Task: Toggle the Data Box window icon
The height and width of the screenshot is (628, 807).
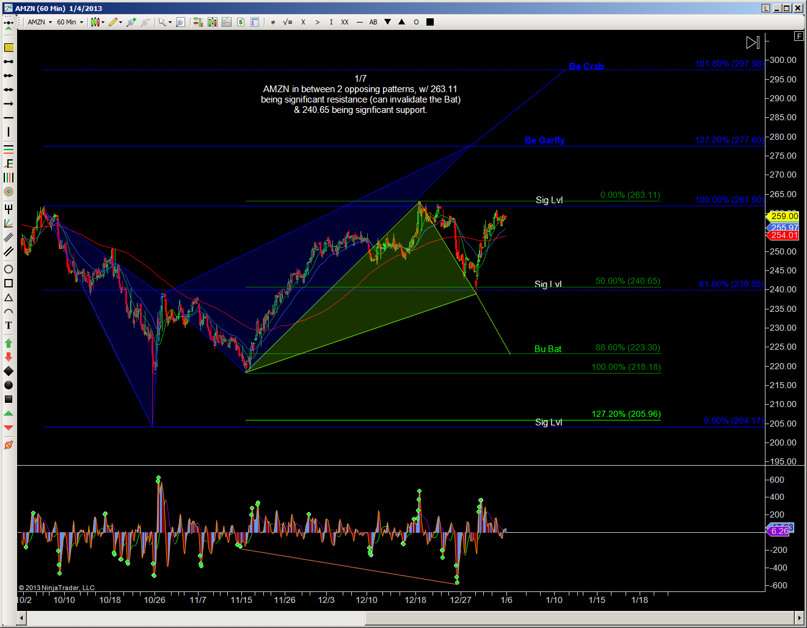Action: pos(255,22)
